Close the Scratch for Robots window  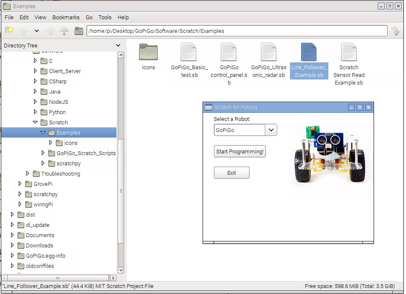click(x=368, y=107)
